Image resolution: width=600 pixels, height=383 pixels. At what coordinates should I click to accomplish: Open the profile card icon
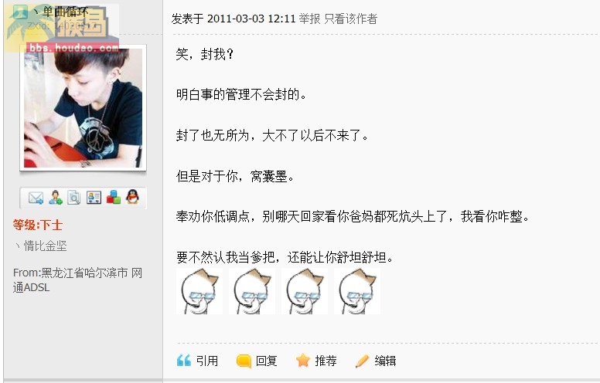pos(94,198)
